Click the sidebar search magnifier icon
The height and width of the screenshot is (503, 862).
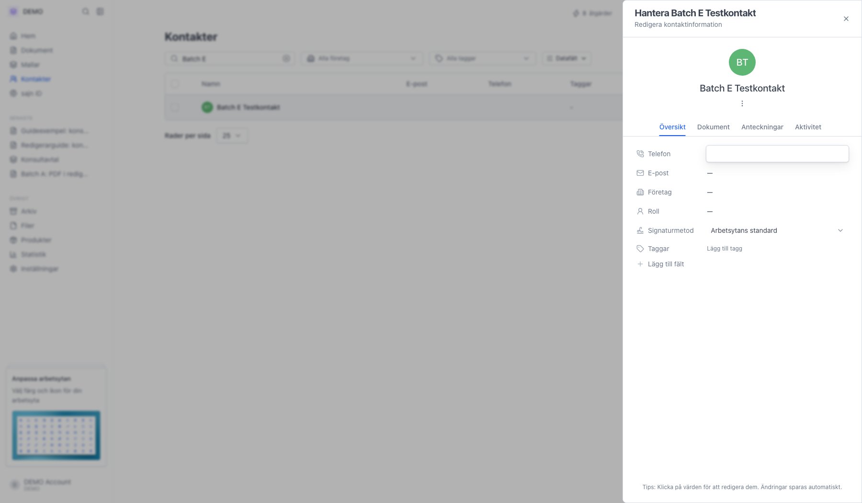point(85,11)
